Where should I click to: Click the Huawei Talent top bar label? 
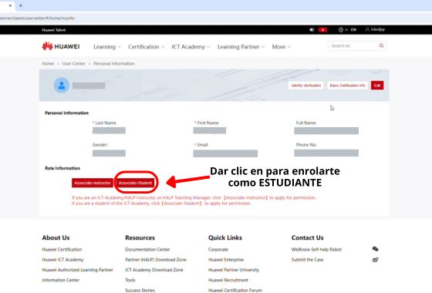[x=54, y=30]
